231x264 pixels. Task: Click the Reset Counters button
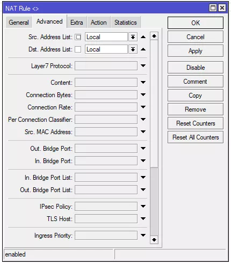[196, 123]
